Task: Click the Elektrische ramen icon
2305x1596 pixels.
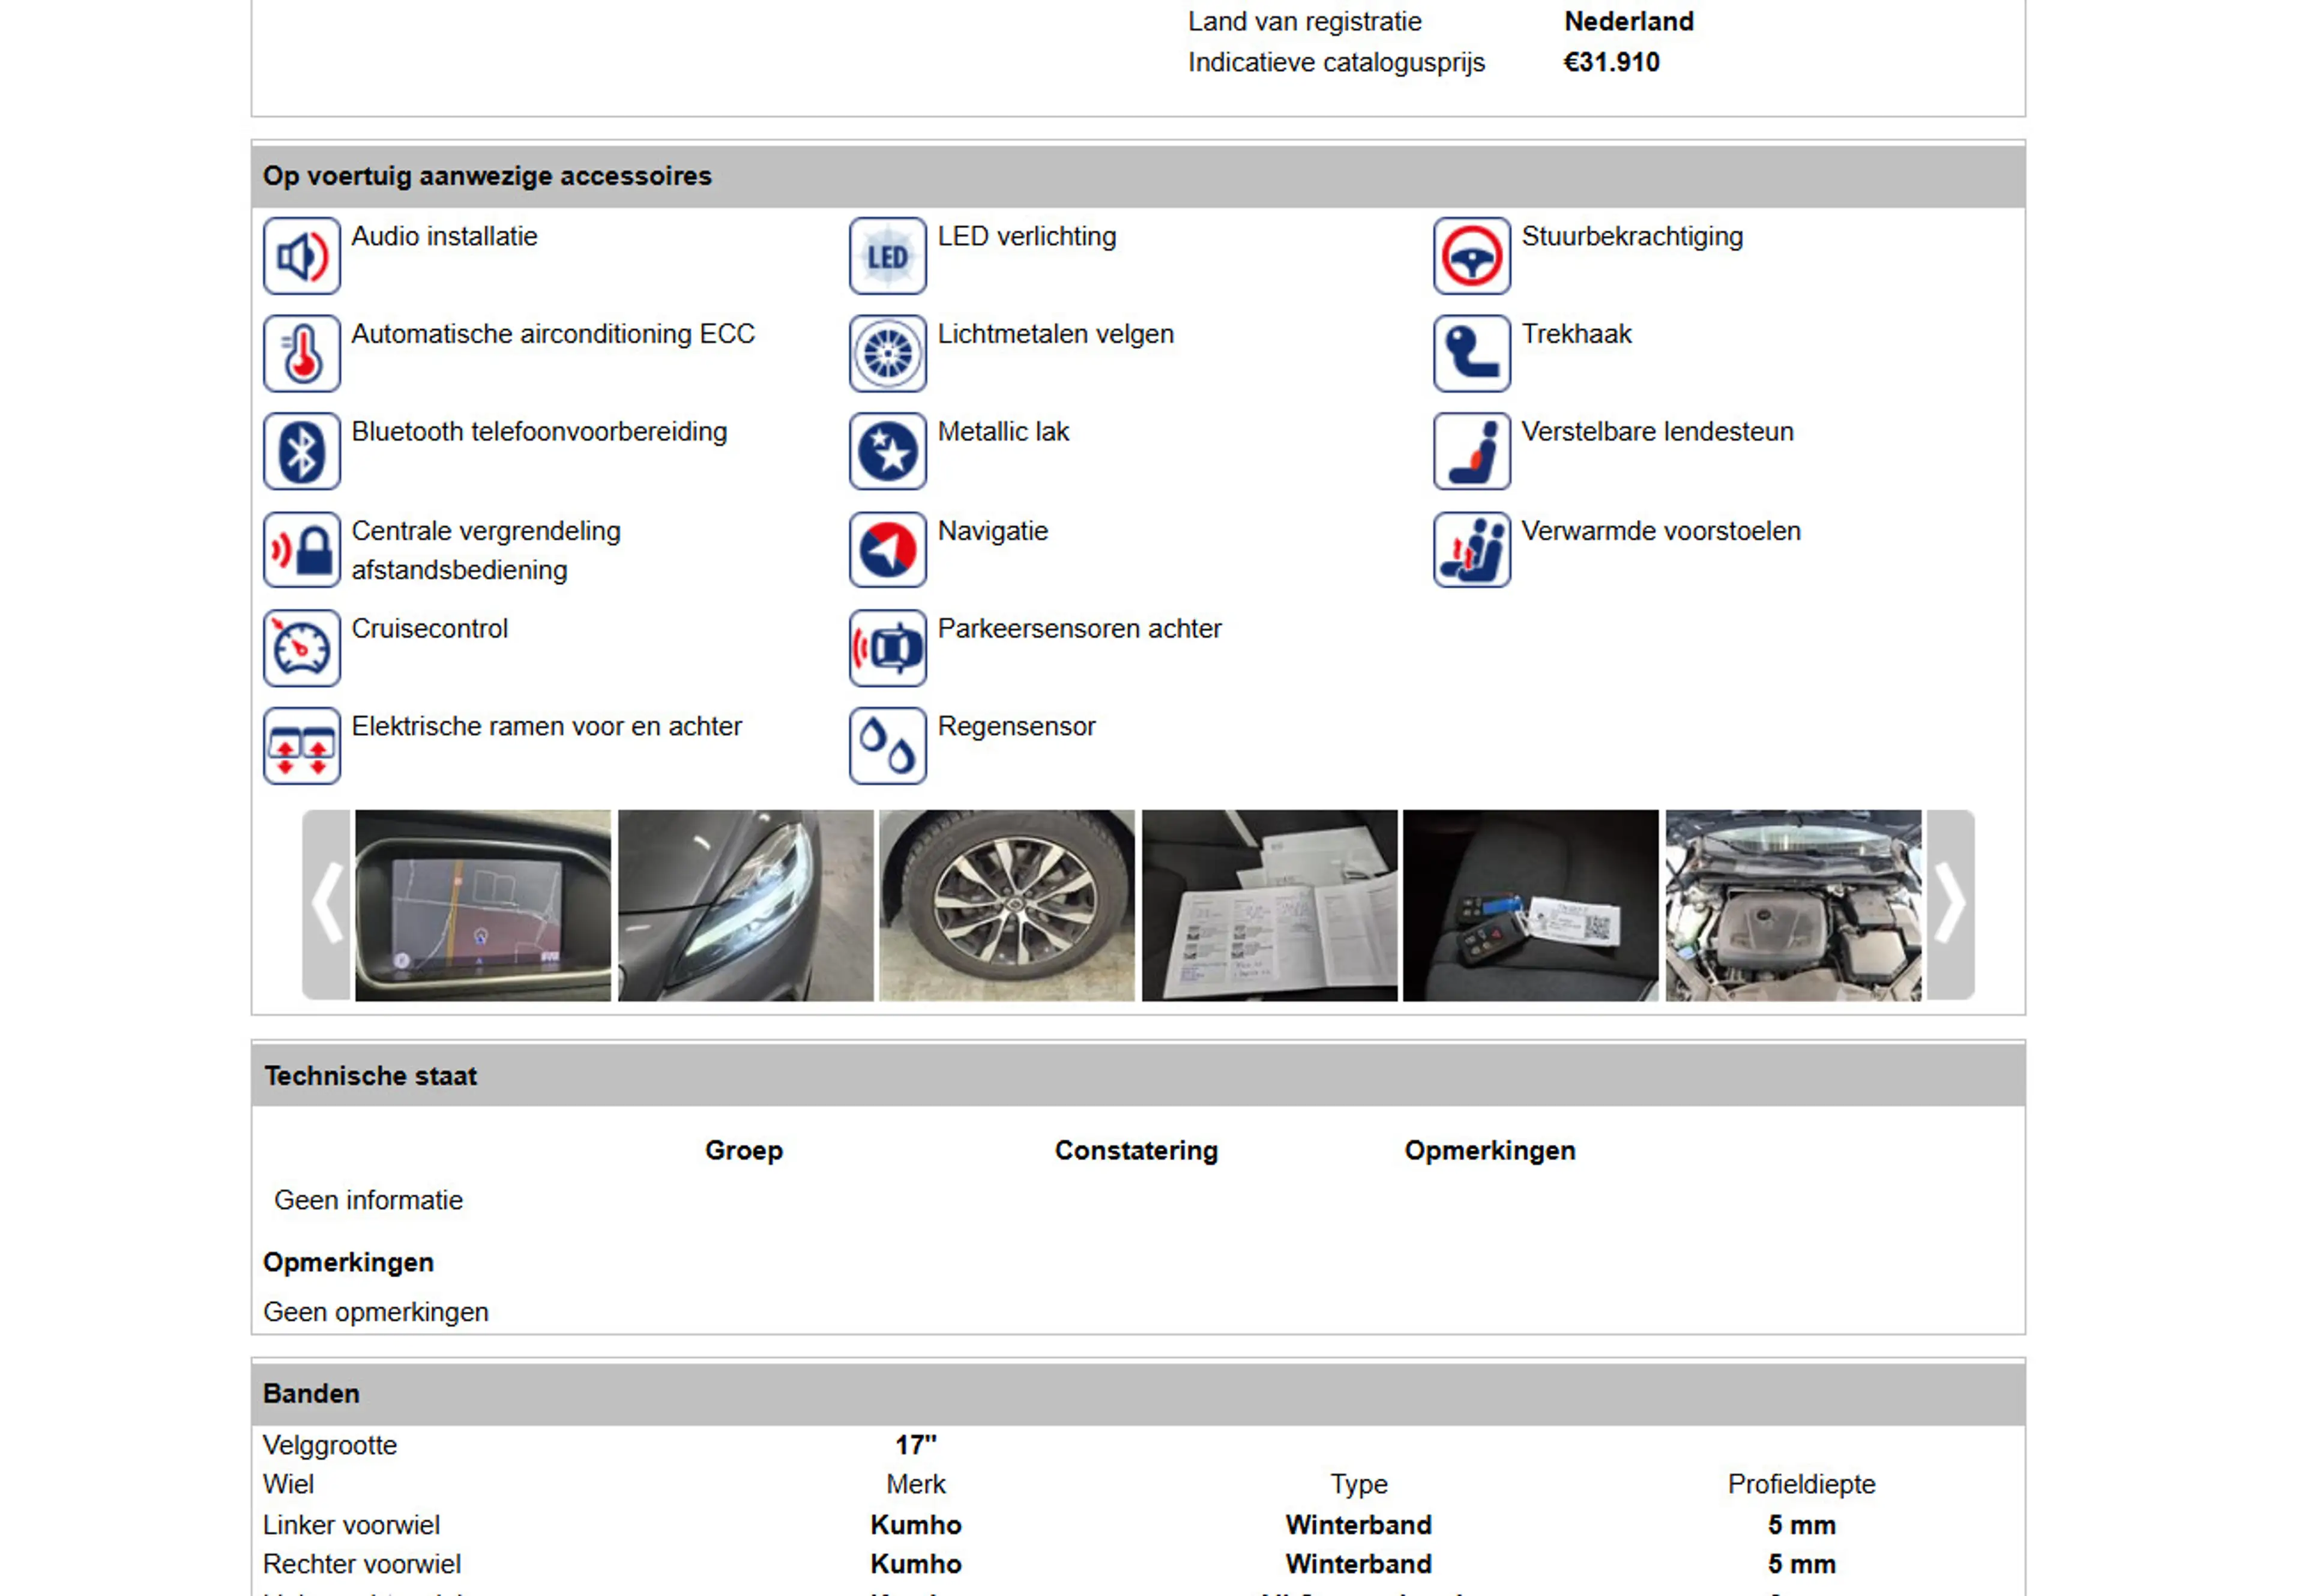Action: [x=301, y=746]
